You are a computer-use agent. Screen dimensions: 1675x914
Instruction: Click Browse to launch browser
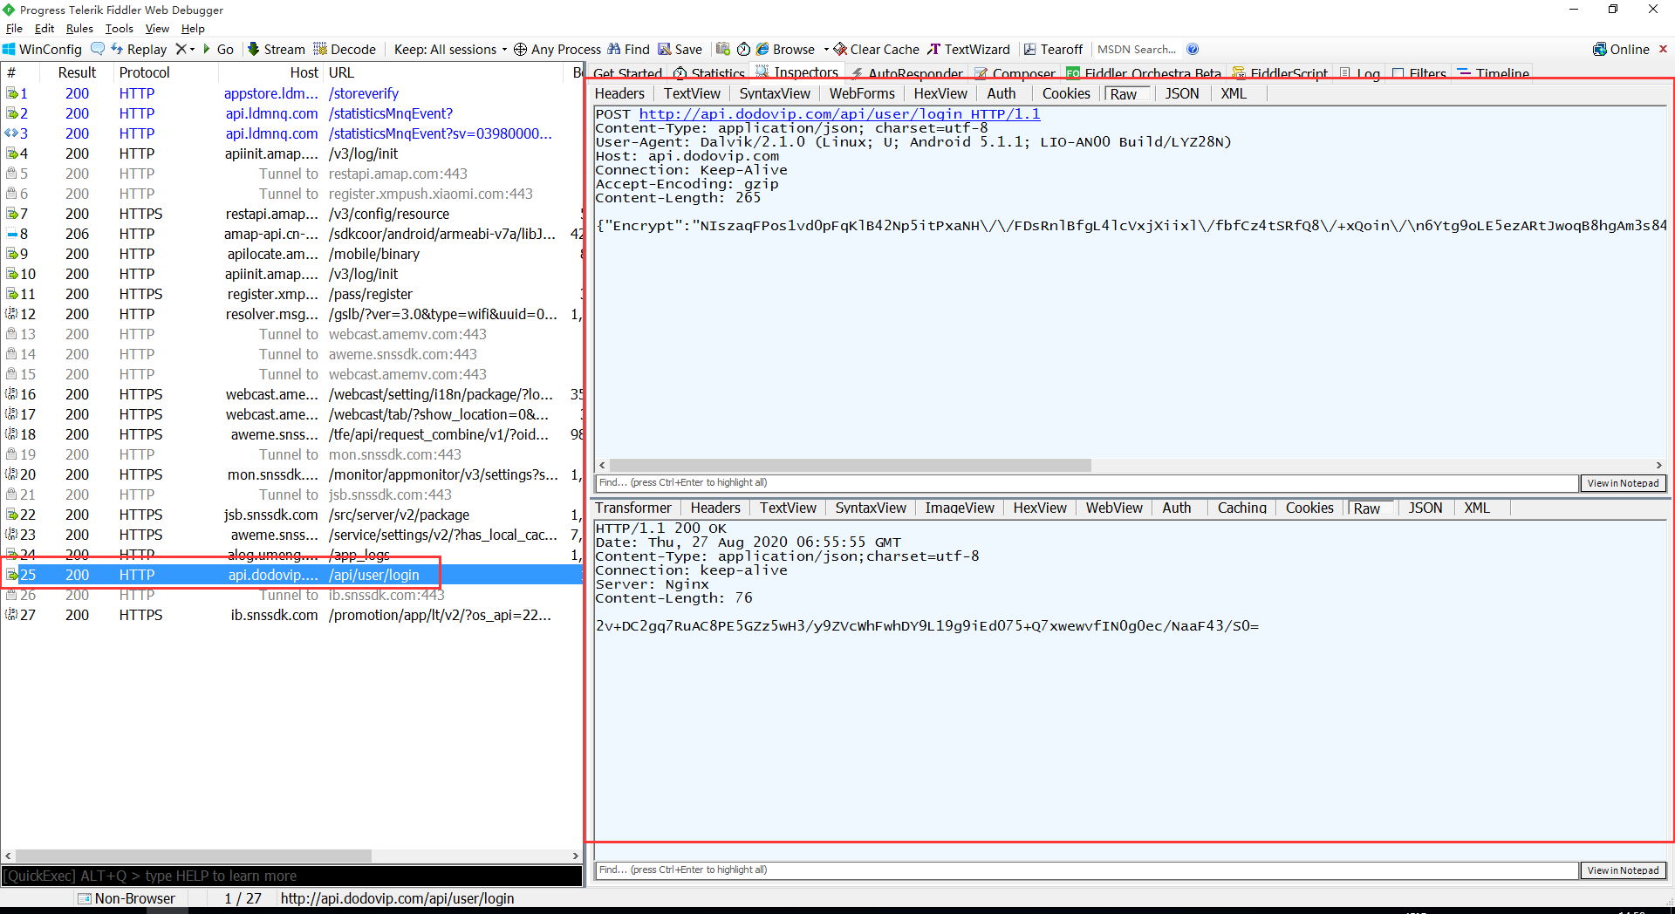coord(786,50)
